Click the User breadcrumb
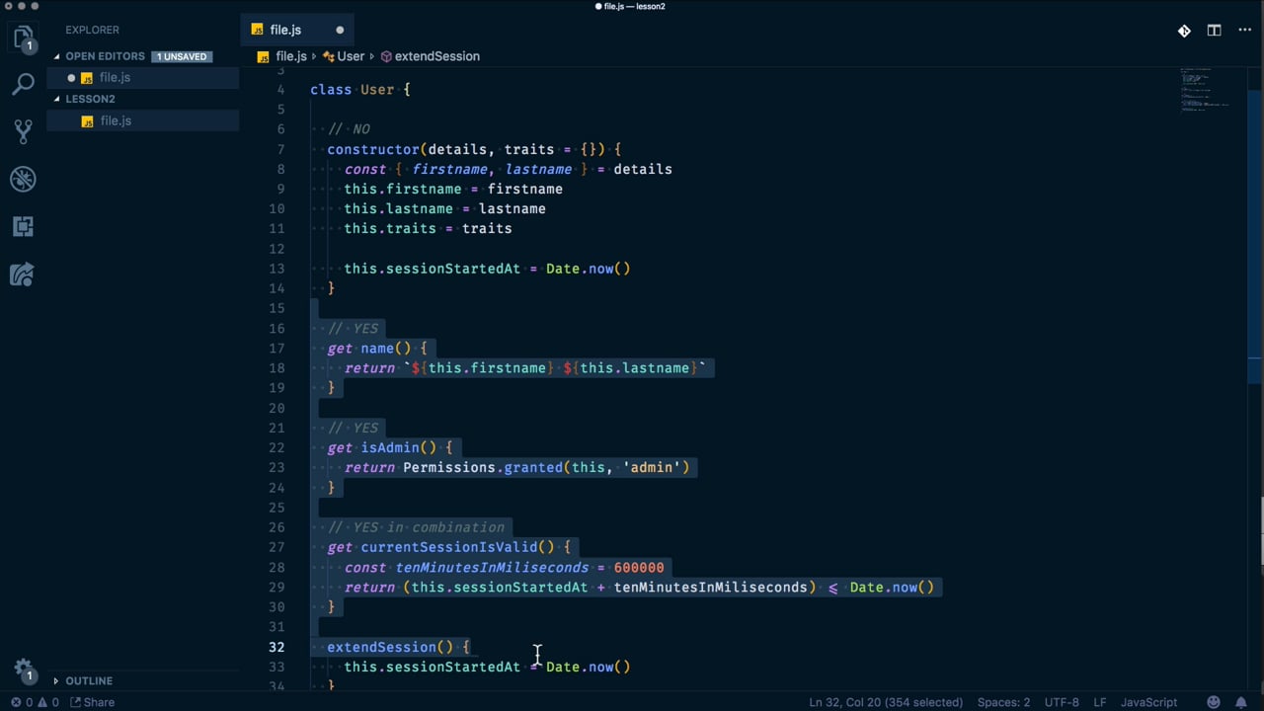The width and height of the screenshot is (1264, 711). (x=351, y=56)
